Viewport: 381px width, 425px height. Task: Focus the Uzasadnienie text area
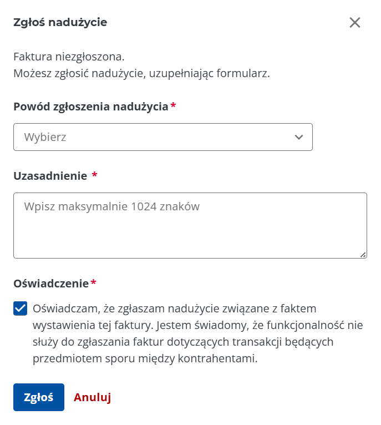click(x=190, y=233)
